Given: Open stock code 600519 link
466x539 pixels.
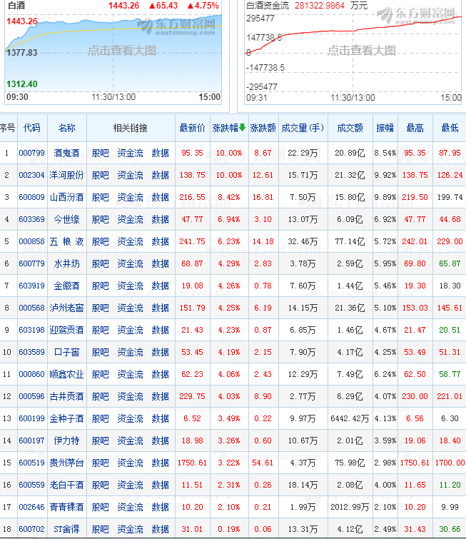Looking at the screenshot, I should (31, 463).
